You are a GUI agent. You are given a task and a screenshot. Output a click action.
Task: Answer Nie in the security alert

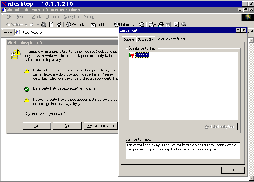(67, 126)
